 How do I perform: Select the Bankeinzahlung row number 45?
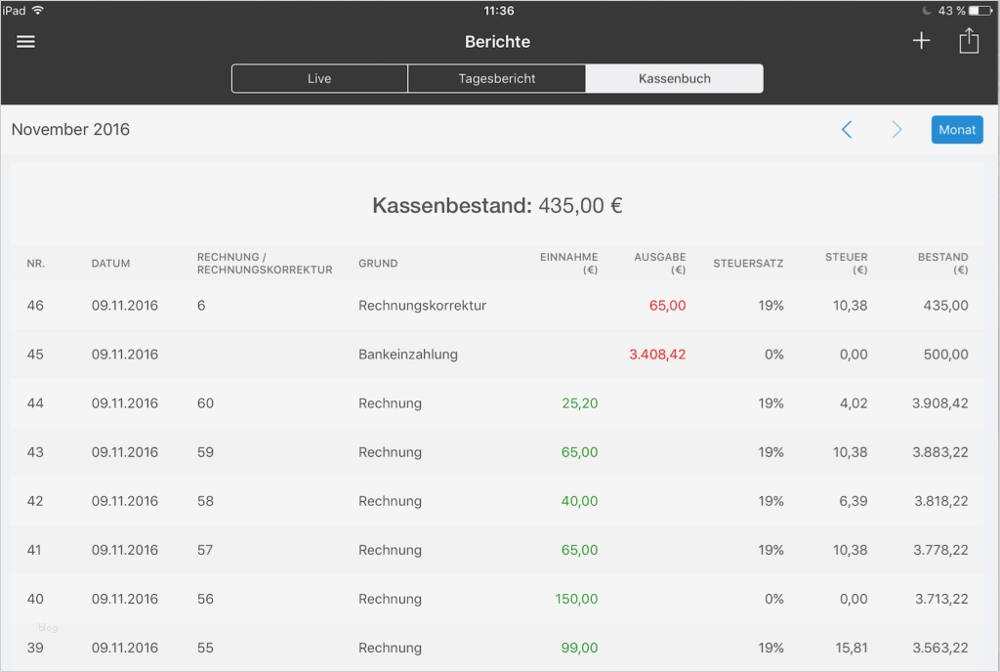(x=407, y=355)
